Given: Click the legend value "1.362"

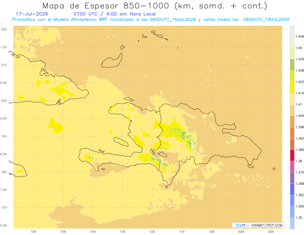Looking at the screenshot, I should [x=300, y=195].
